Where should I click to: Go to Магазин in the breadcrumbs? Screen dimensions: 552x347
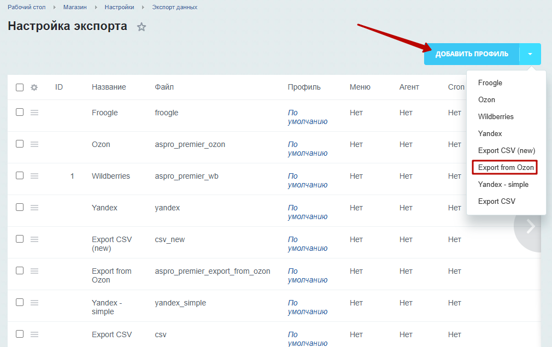coord(75,7)
